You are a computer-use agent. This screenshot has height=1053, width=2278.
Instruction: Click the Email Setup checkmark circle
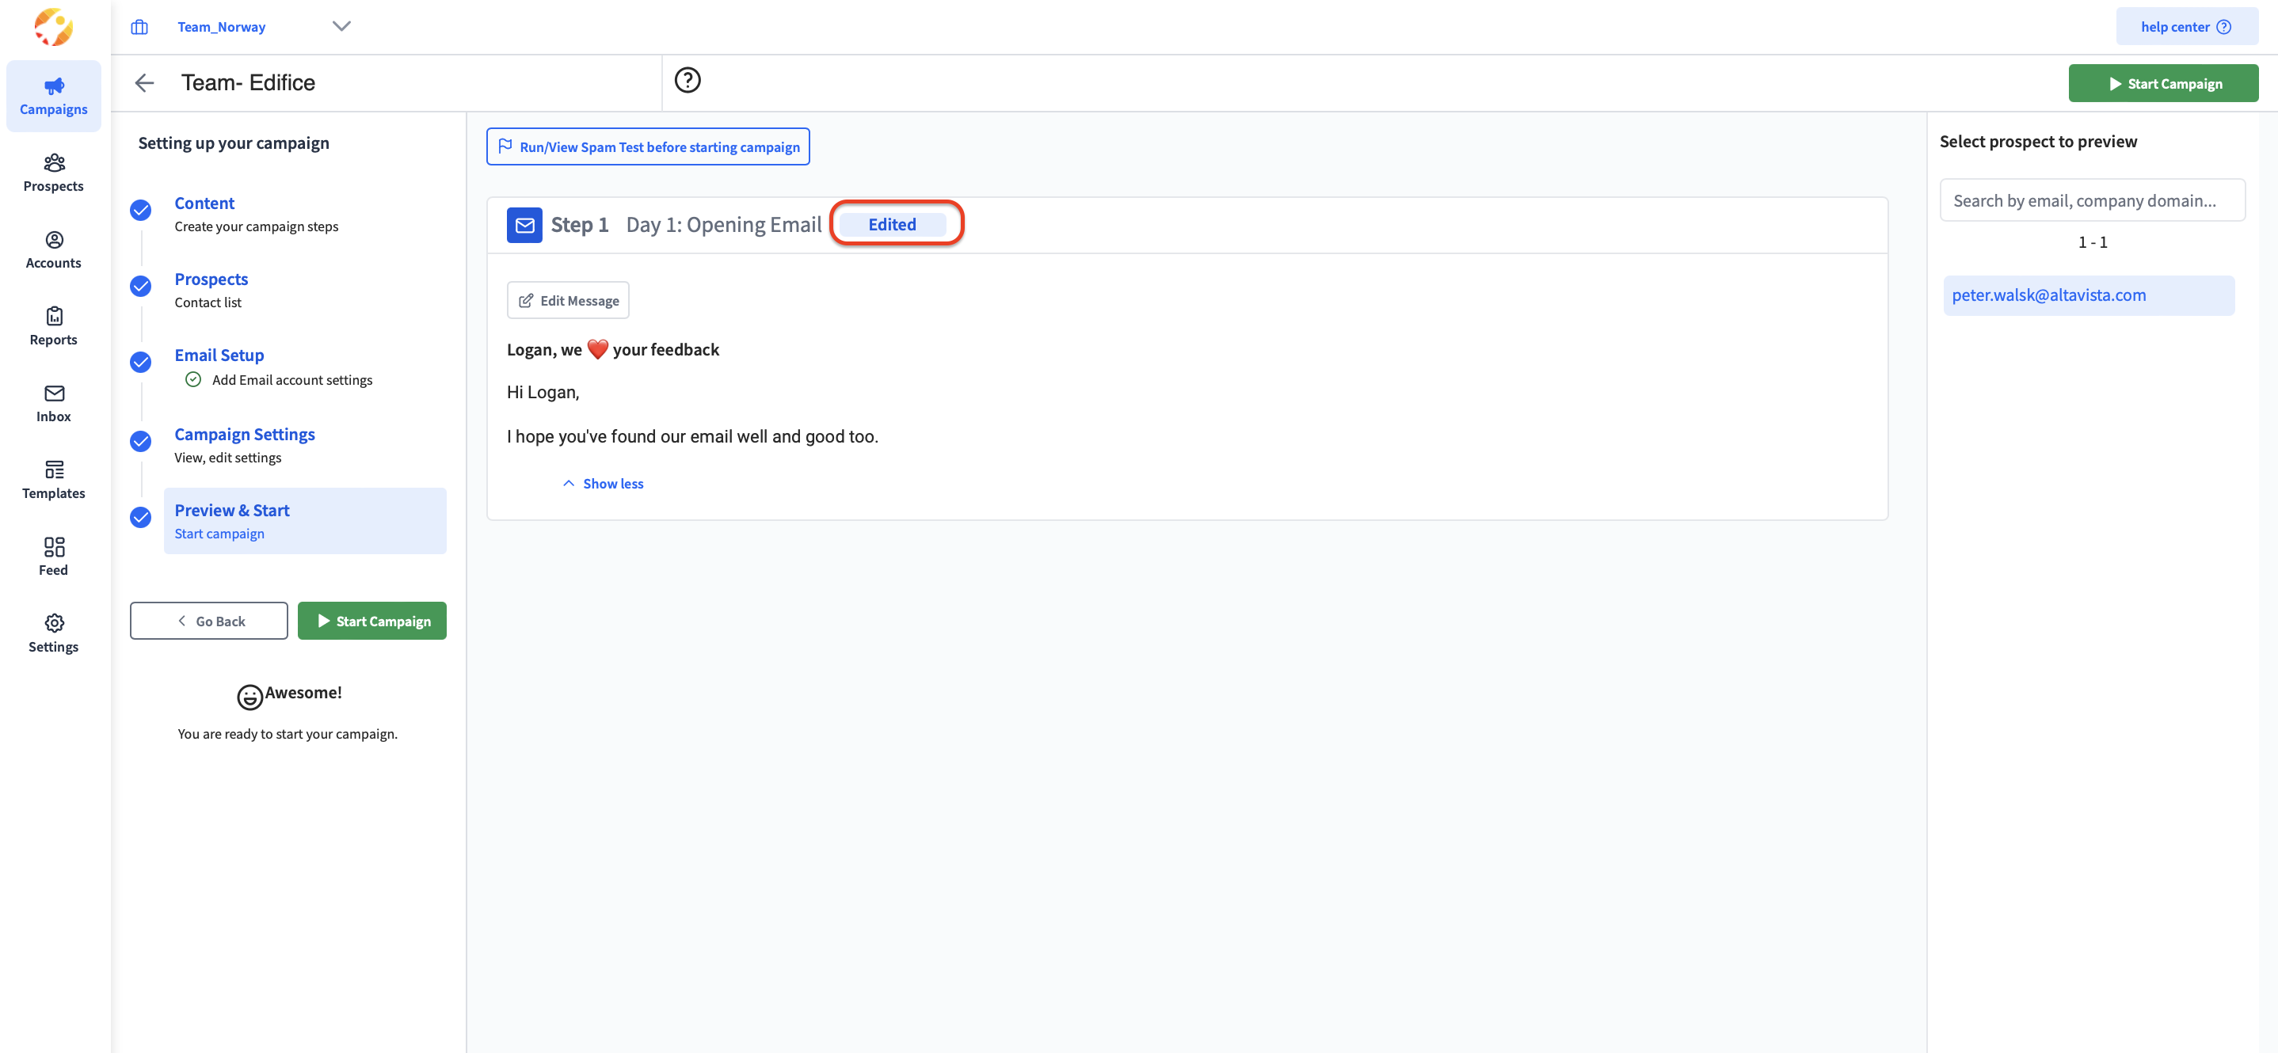click(141, 363)
